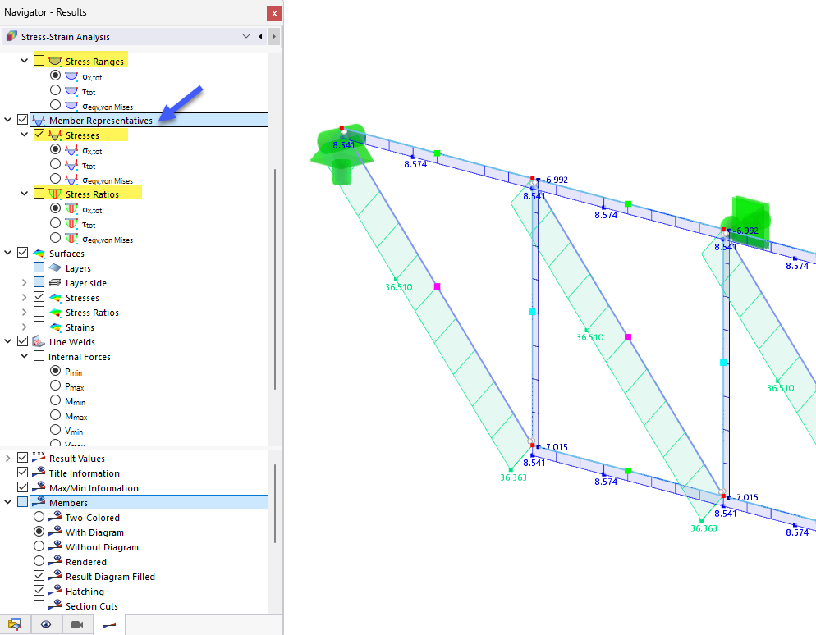Click the upper tree vertical scrollbar
Screen dimensions: 816x635
pyautogui.click(x=274, y=279)
